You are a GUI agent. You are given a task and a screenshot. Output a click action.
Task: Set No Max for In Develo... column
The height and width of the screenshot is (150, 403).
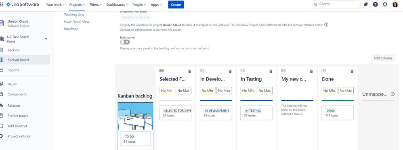click(224, 91)
